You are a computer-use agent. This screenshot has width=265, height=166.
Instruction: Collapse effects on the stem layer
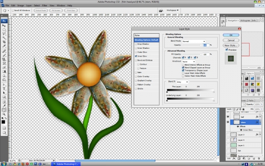click(x=260, y=122)
